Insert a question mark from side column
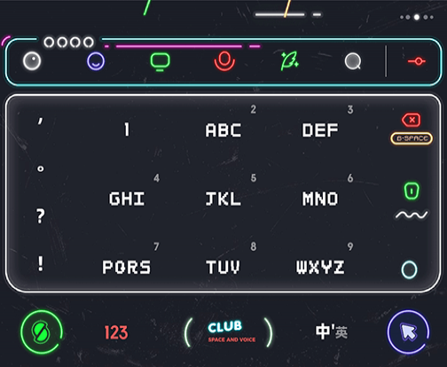The height and width of the screenshot is (367, 447). point(41,216)
